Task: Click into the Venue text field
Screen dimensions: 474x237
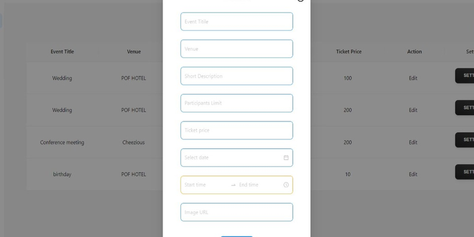Action: pyautogui.click(x=237, y=49)
